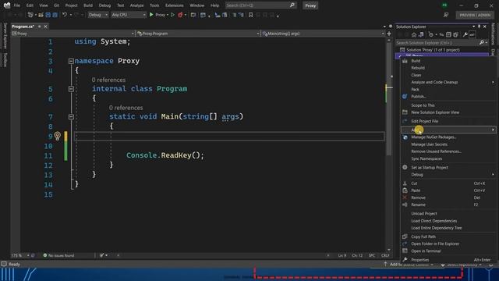The height and width of the screenshot is (281, 499).
Task: Close the Program.cs tab
Action: (x=45, y=27)
